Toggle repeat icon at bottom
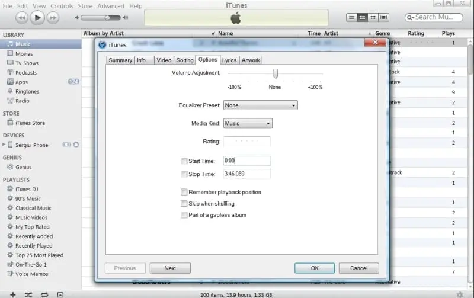This screenshot has width=474, height=298. click(44, 294)
